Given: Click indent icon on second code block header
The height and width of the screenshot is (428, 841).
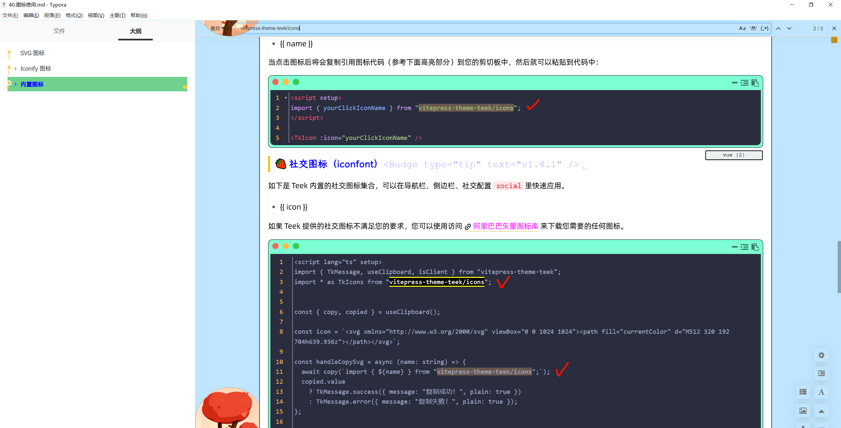Looking at the screenshot, I should 744,247.
